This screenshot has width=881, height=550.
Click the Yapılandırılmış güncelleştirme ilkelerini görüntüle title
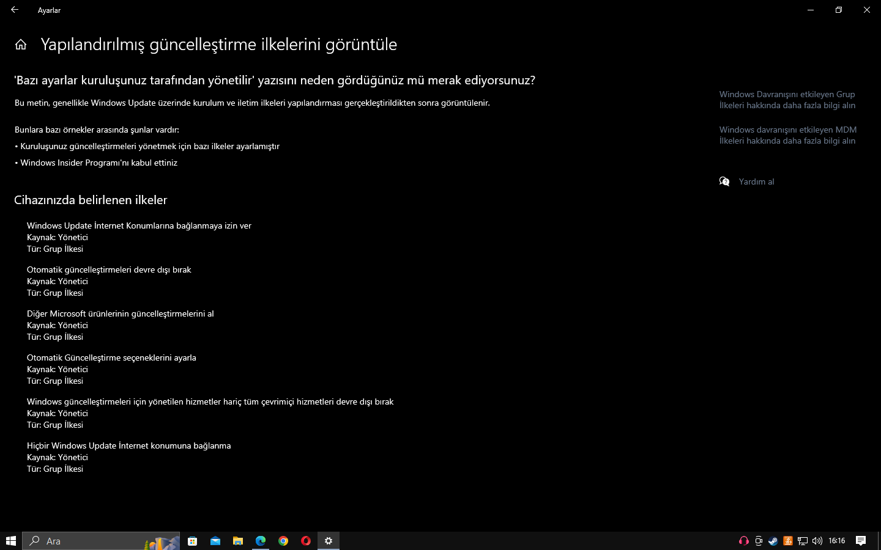tap(219, 45)
